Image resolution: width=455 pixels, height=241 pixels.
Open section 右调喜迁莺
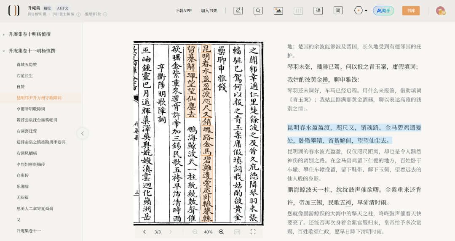click(x=27, y=131)
